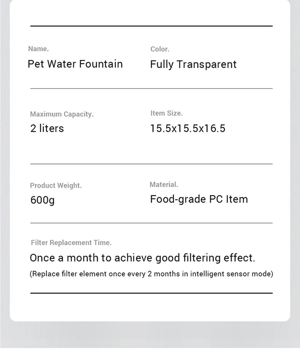Select the 'Food-grade PC Item' text
This screenshot has width=300, height=349.
click(199, 199)
